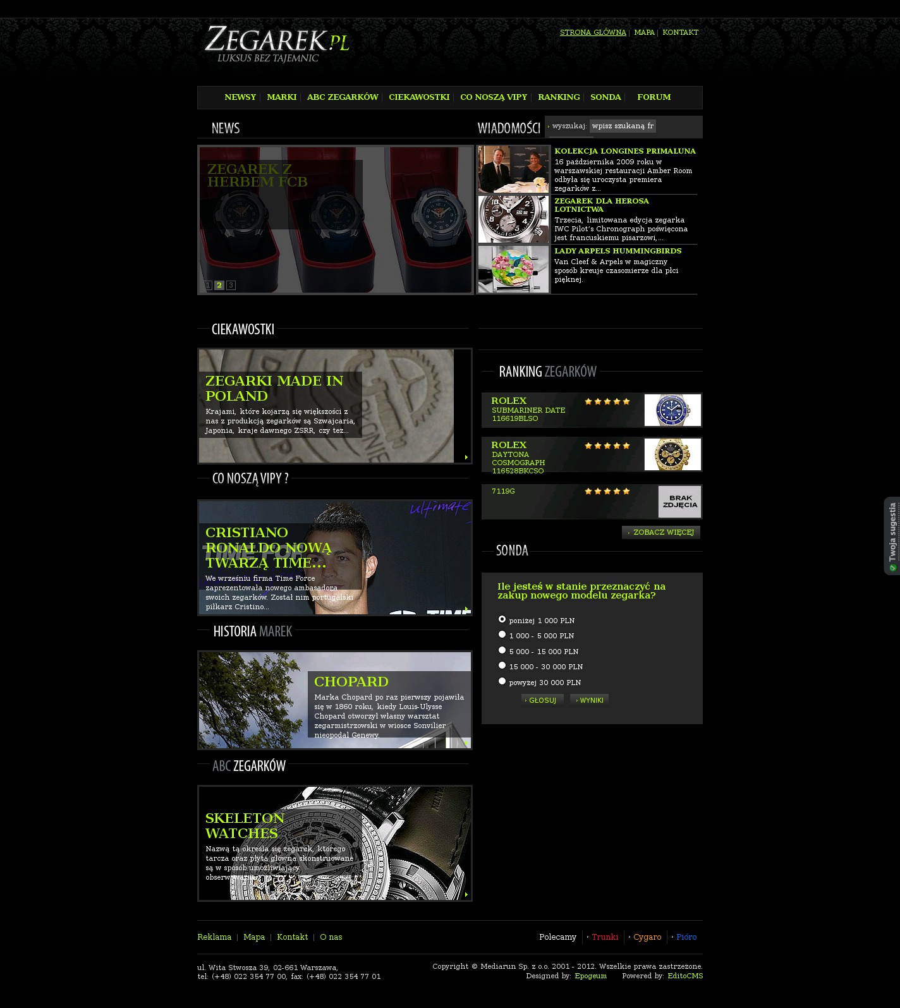Visit the recommended Trunki site

tap(605, 937)
